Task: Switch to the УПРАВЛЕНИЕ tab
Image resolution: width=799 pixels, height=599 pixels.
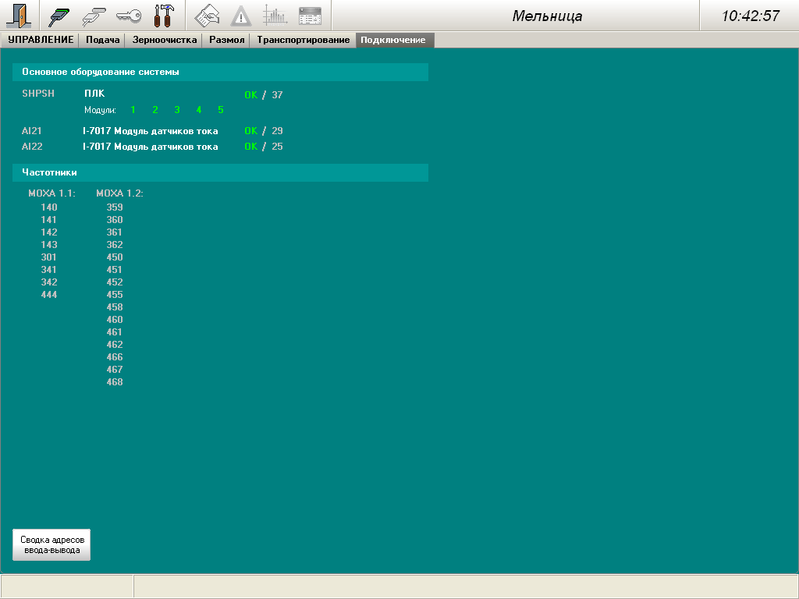Action: click(x=41, y=40)
